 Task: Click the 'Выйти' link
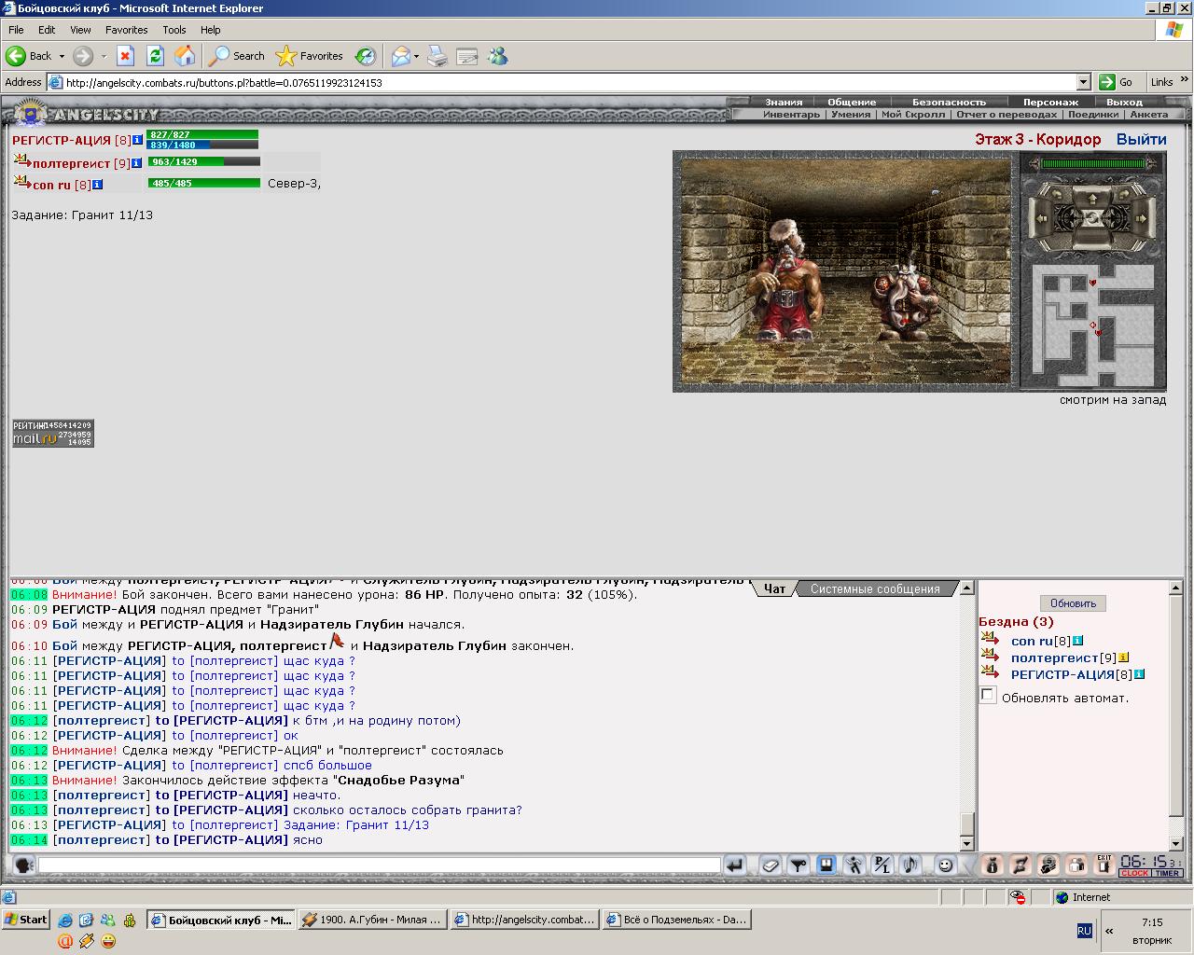(1141, 139)
